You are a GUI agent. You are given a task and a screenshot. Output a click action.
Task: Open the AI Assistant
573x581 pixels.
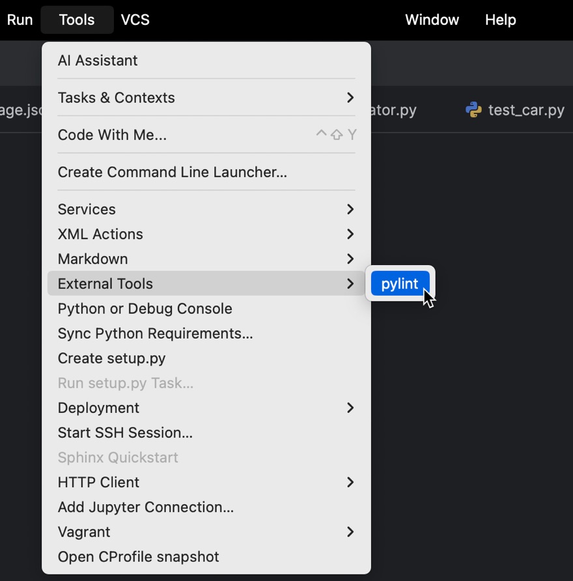(98, 61)
